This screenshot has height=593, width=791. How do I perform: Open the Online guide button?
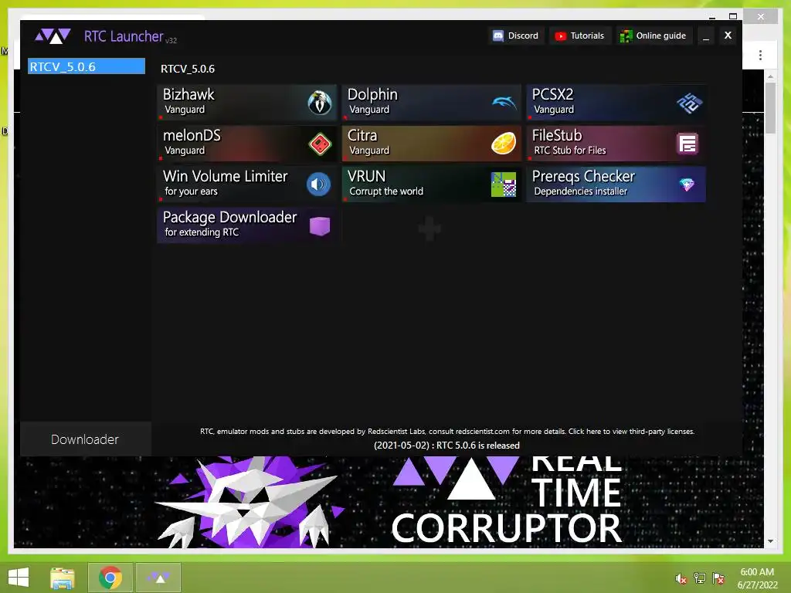click(654, 36)
